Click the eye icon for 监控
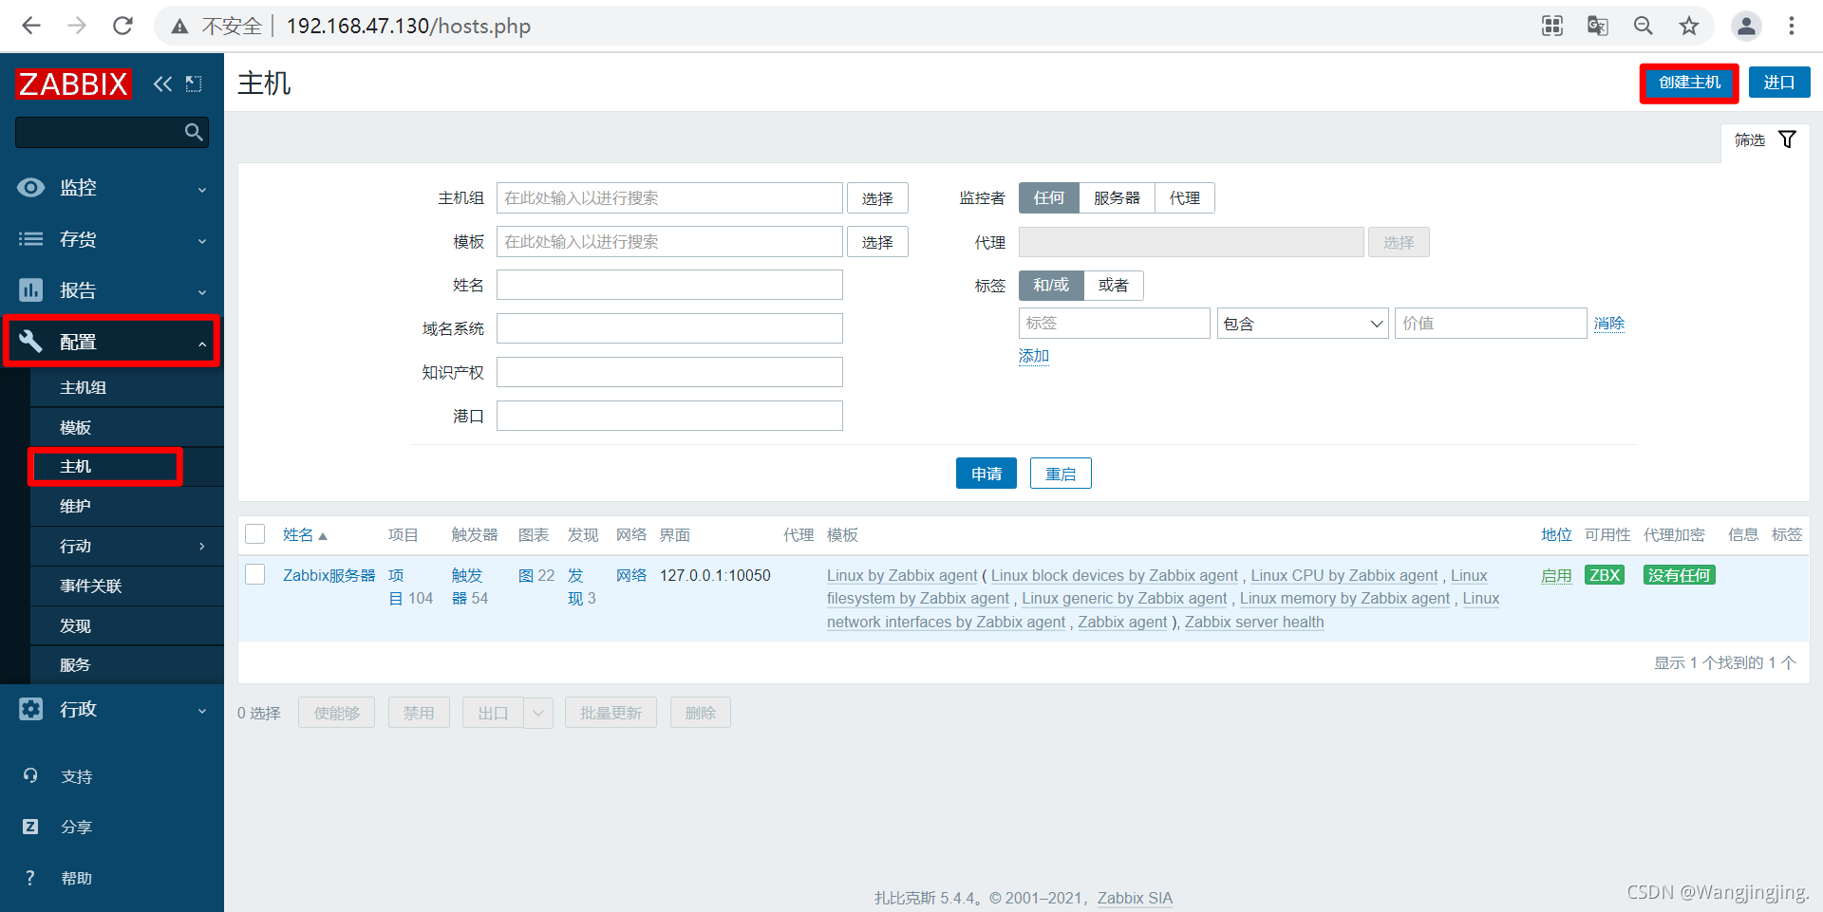 coord(30,188)
